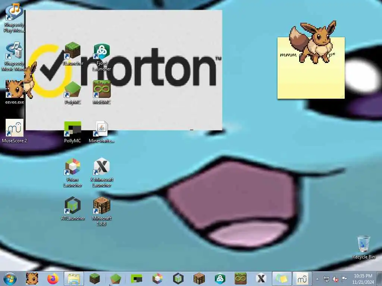The width and height of the screenshot is (382, 286).
Task: Select the MultiMC desktop shortcut
Action: tap(101, 92)
